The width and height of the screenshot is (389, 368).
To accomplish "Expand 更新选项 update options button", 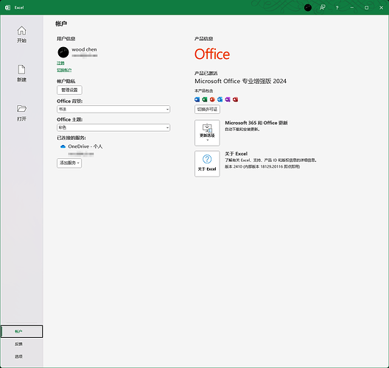I will 207,132.
